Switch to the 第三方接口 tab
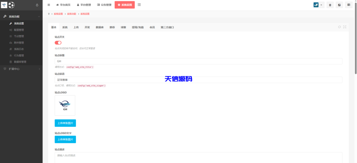357x163 pixels. point(167,27)
